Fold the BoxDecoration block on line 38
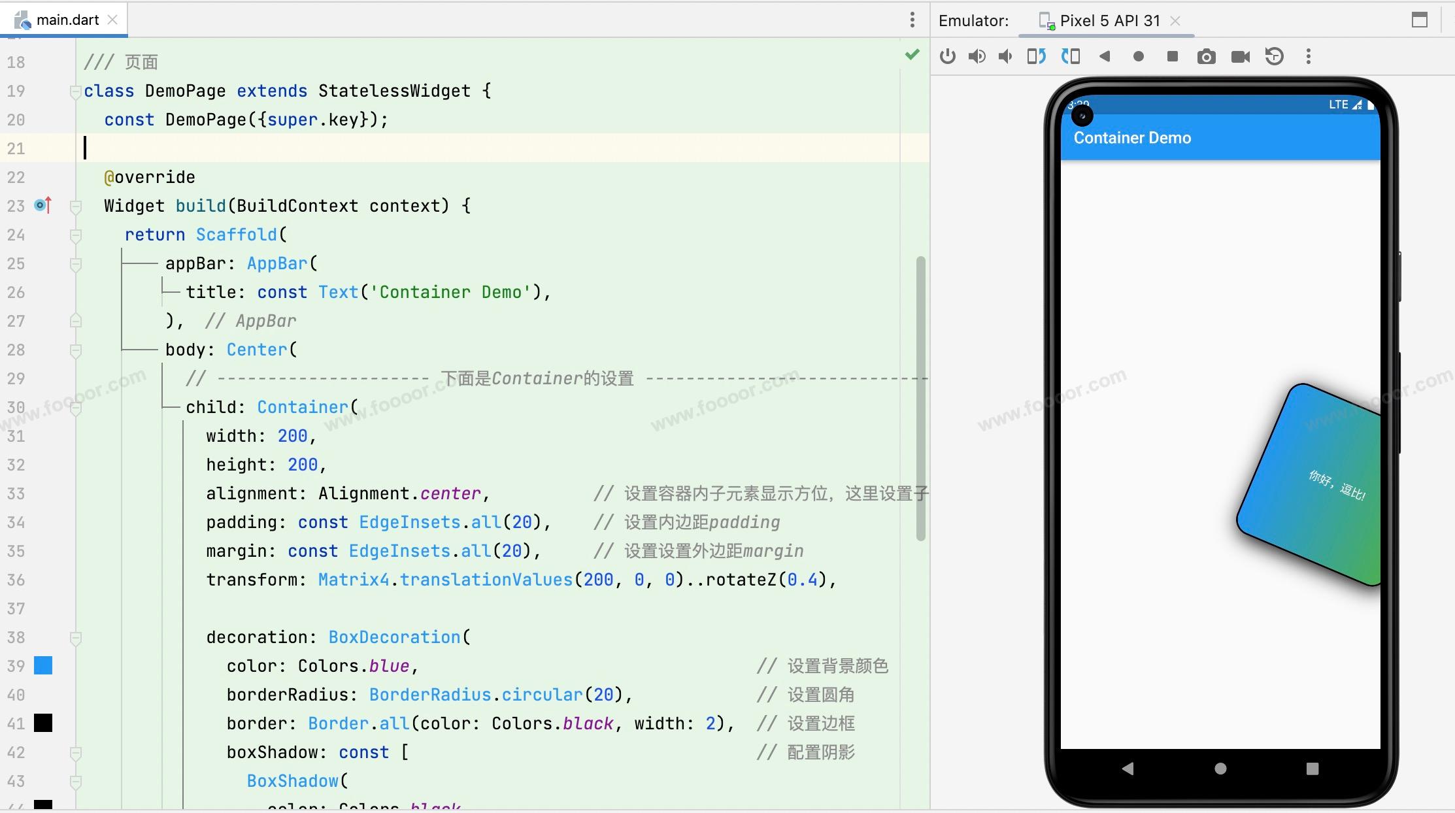This screenshot has height=813, width=1455. click(75, 638)
